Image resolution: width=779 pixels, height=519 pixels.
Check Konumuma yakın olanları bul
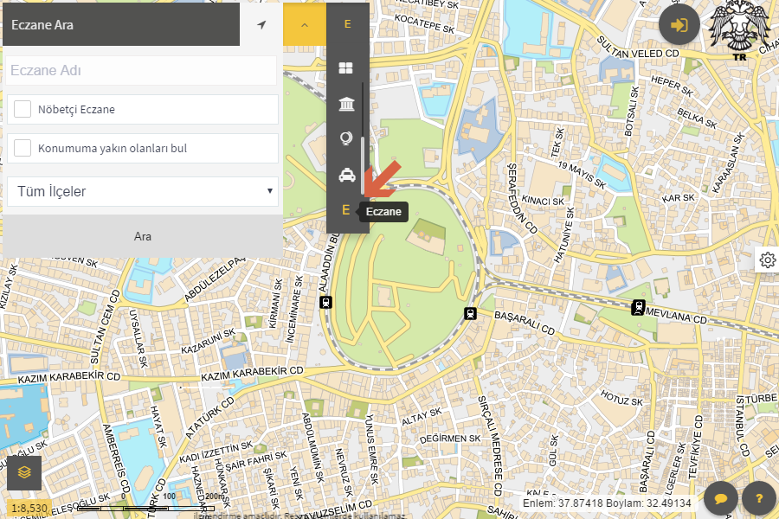[x=23, y=148]
